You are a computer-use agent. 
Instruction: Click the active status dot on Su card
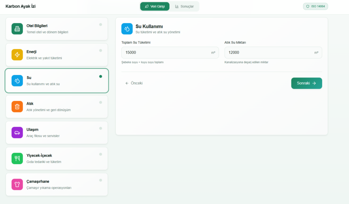(x=101, y=76)
